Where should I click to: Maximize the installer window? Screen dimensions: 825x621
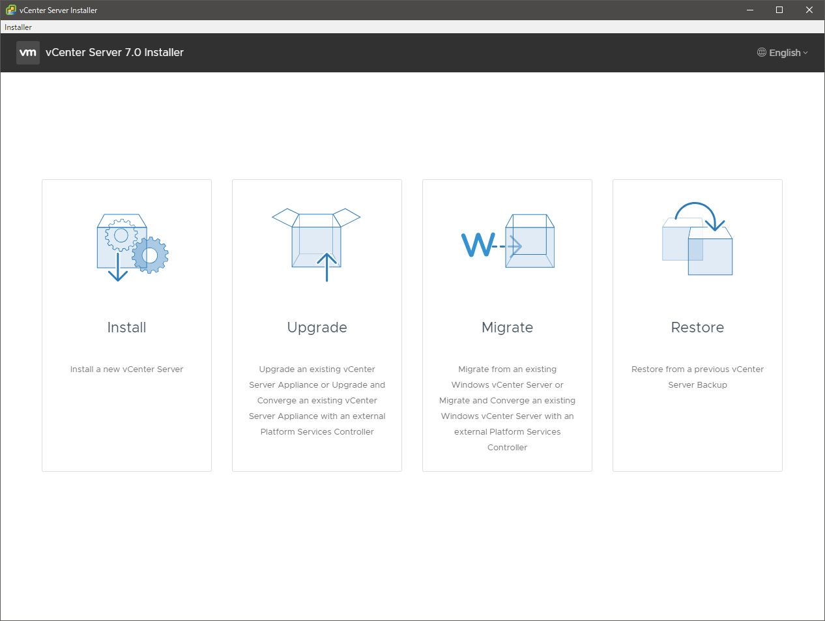[x=779, y=10]
